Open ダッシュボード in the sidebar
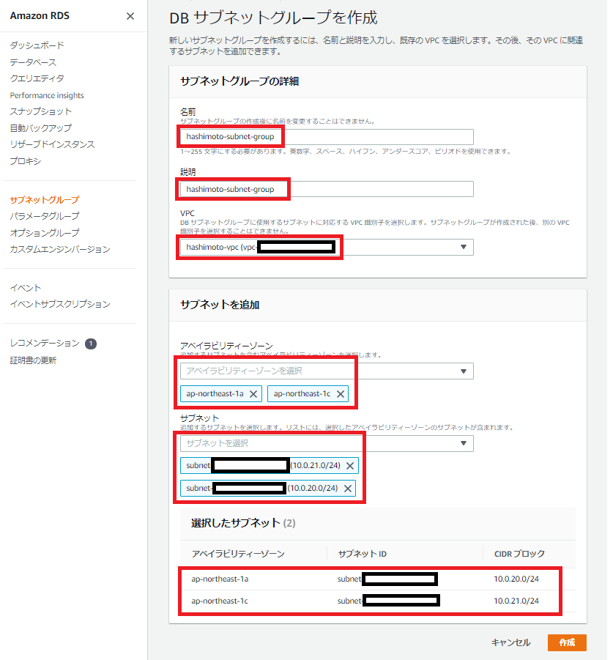Screen dimensions: 613x660 pyautogui.click(x=37, y=45)
